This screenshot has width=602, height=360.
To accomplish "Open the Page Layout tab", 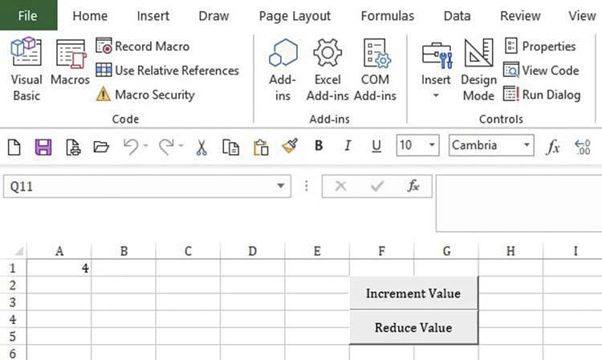I will 295,16.
